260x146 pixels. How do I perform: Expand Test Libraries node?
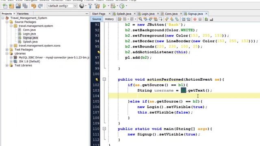7,65
